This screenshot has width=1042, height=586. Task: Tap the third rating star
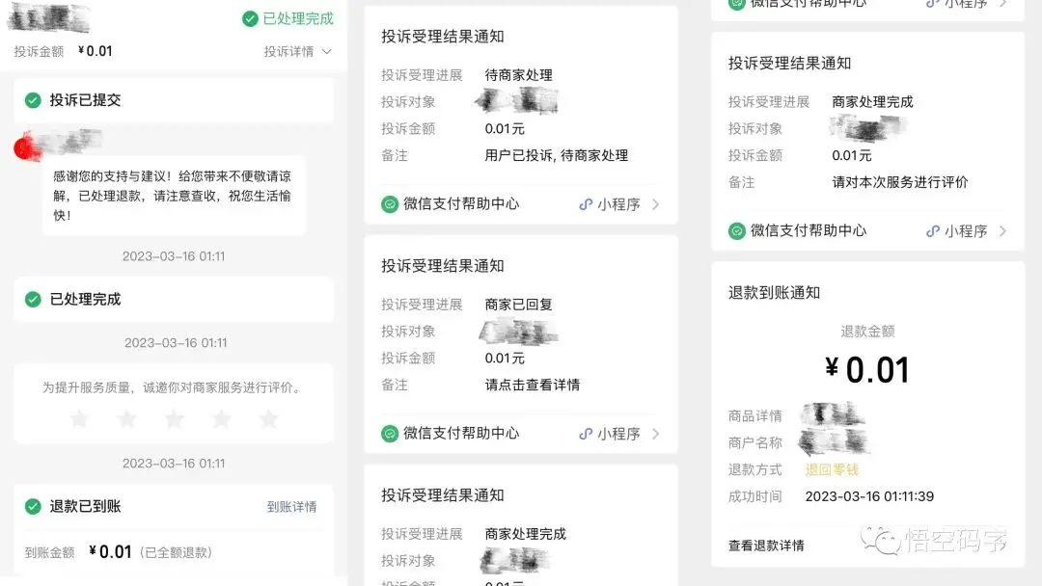tap(174, 418)
